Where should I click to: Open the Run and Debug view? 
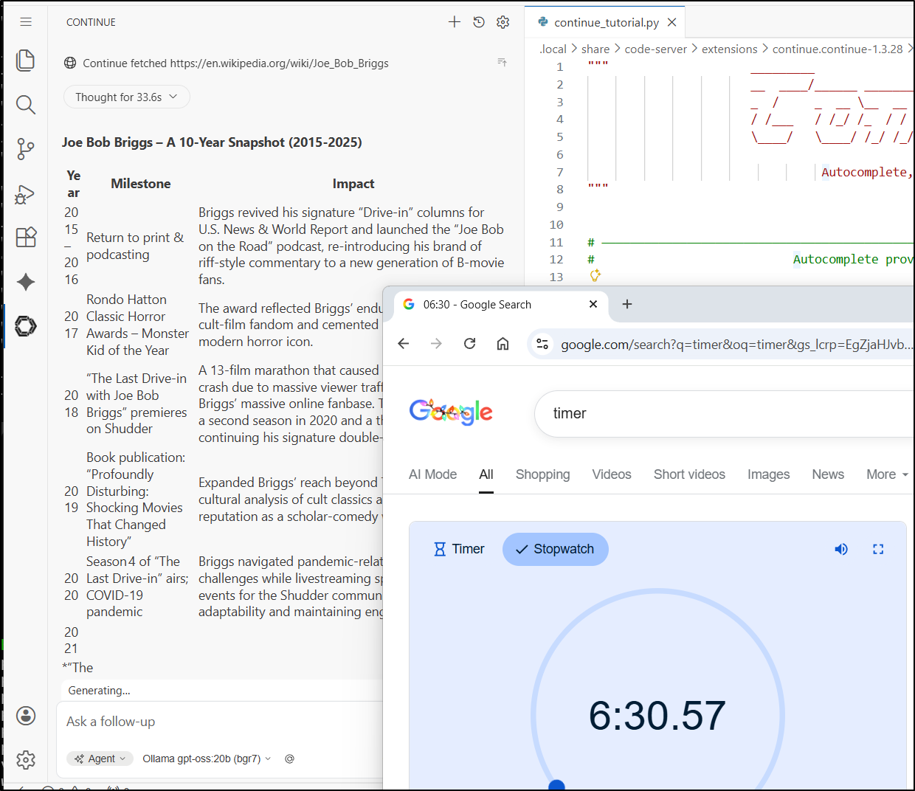pyautogui.click(x=26, y=194)
